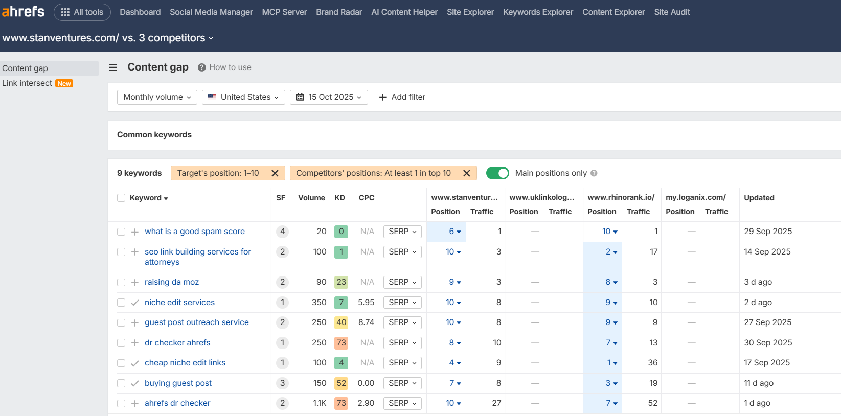Open the 15 Oct 2025 date picker
Image resolution: width=841 pixels, height=416 pixels.
(x=329, y=97)
